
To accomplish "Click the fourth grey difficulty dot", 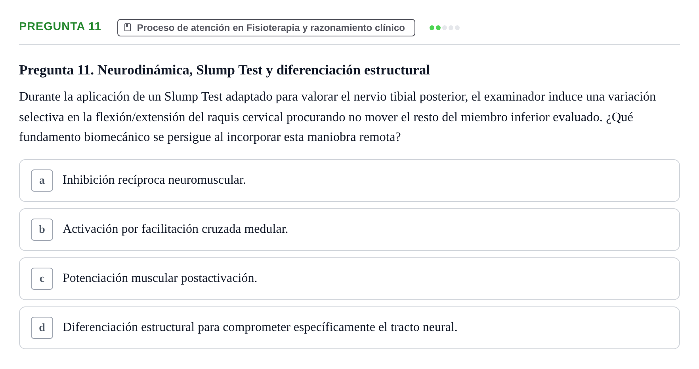I will tap(451, 28).
